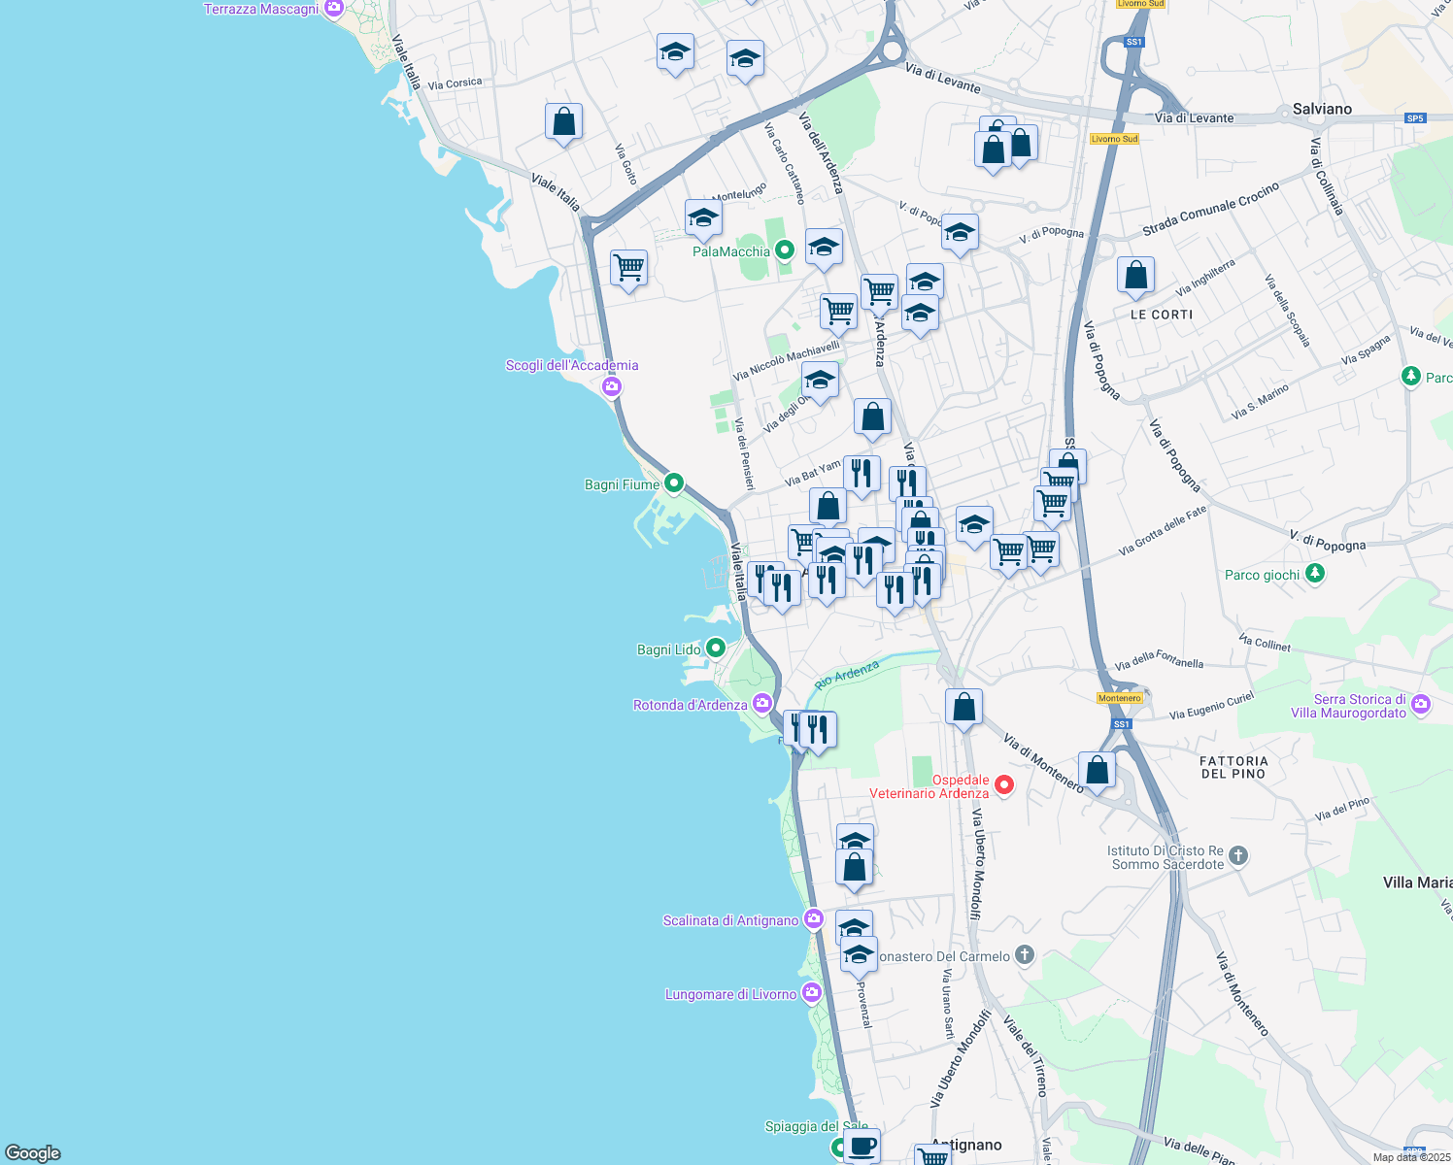
Task: Click the Scalinata di Antignano camera marker
Action: [x=814, y=918]
